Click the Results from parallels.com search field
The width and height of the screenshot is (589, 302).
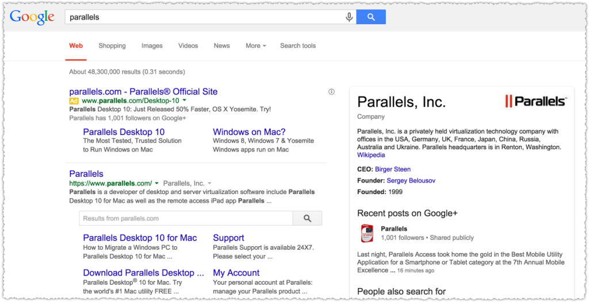186,218
